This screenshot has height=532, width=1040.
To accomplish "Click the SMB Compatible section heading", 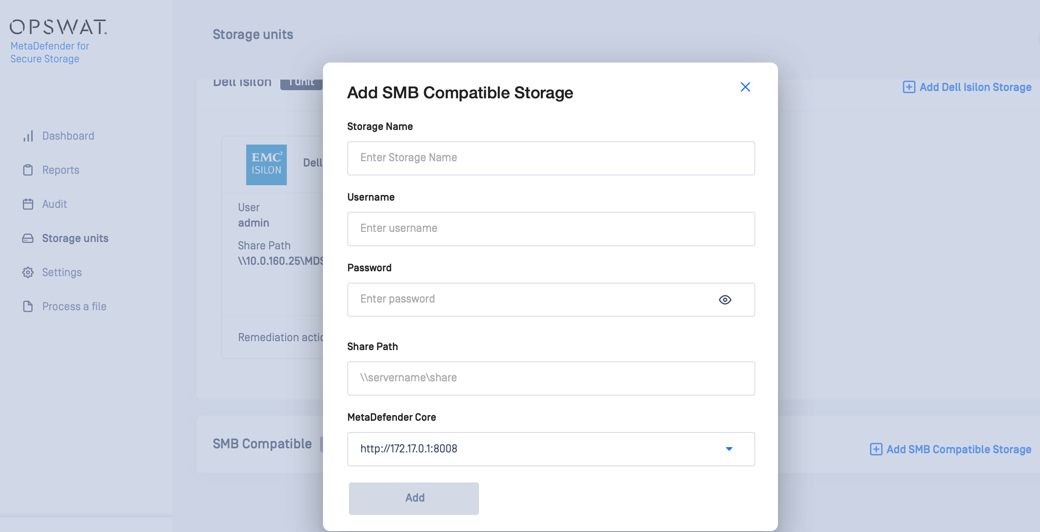I will tap(262, 444).
